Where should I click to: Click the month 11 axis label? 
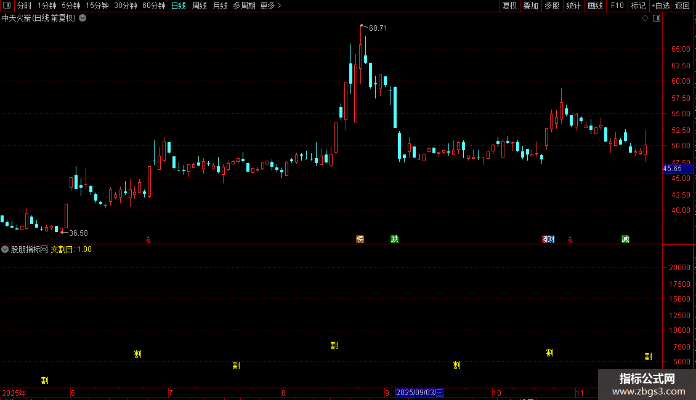[580, 393]
